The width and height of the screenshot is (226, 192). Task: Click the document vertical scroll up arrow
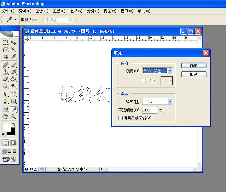click(200, 38)
